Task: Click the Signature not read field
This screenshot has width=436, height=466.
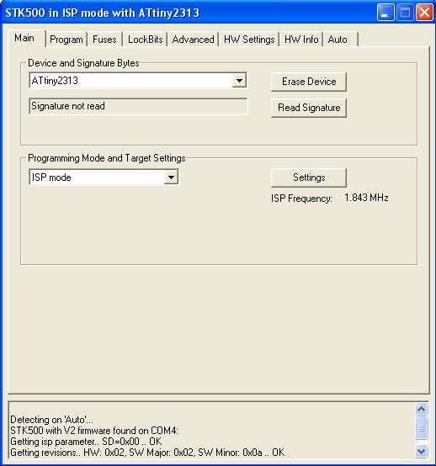Action: 138,106
